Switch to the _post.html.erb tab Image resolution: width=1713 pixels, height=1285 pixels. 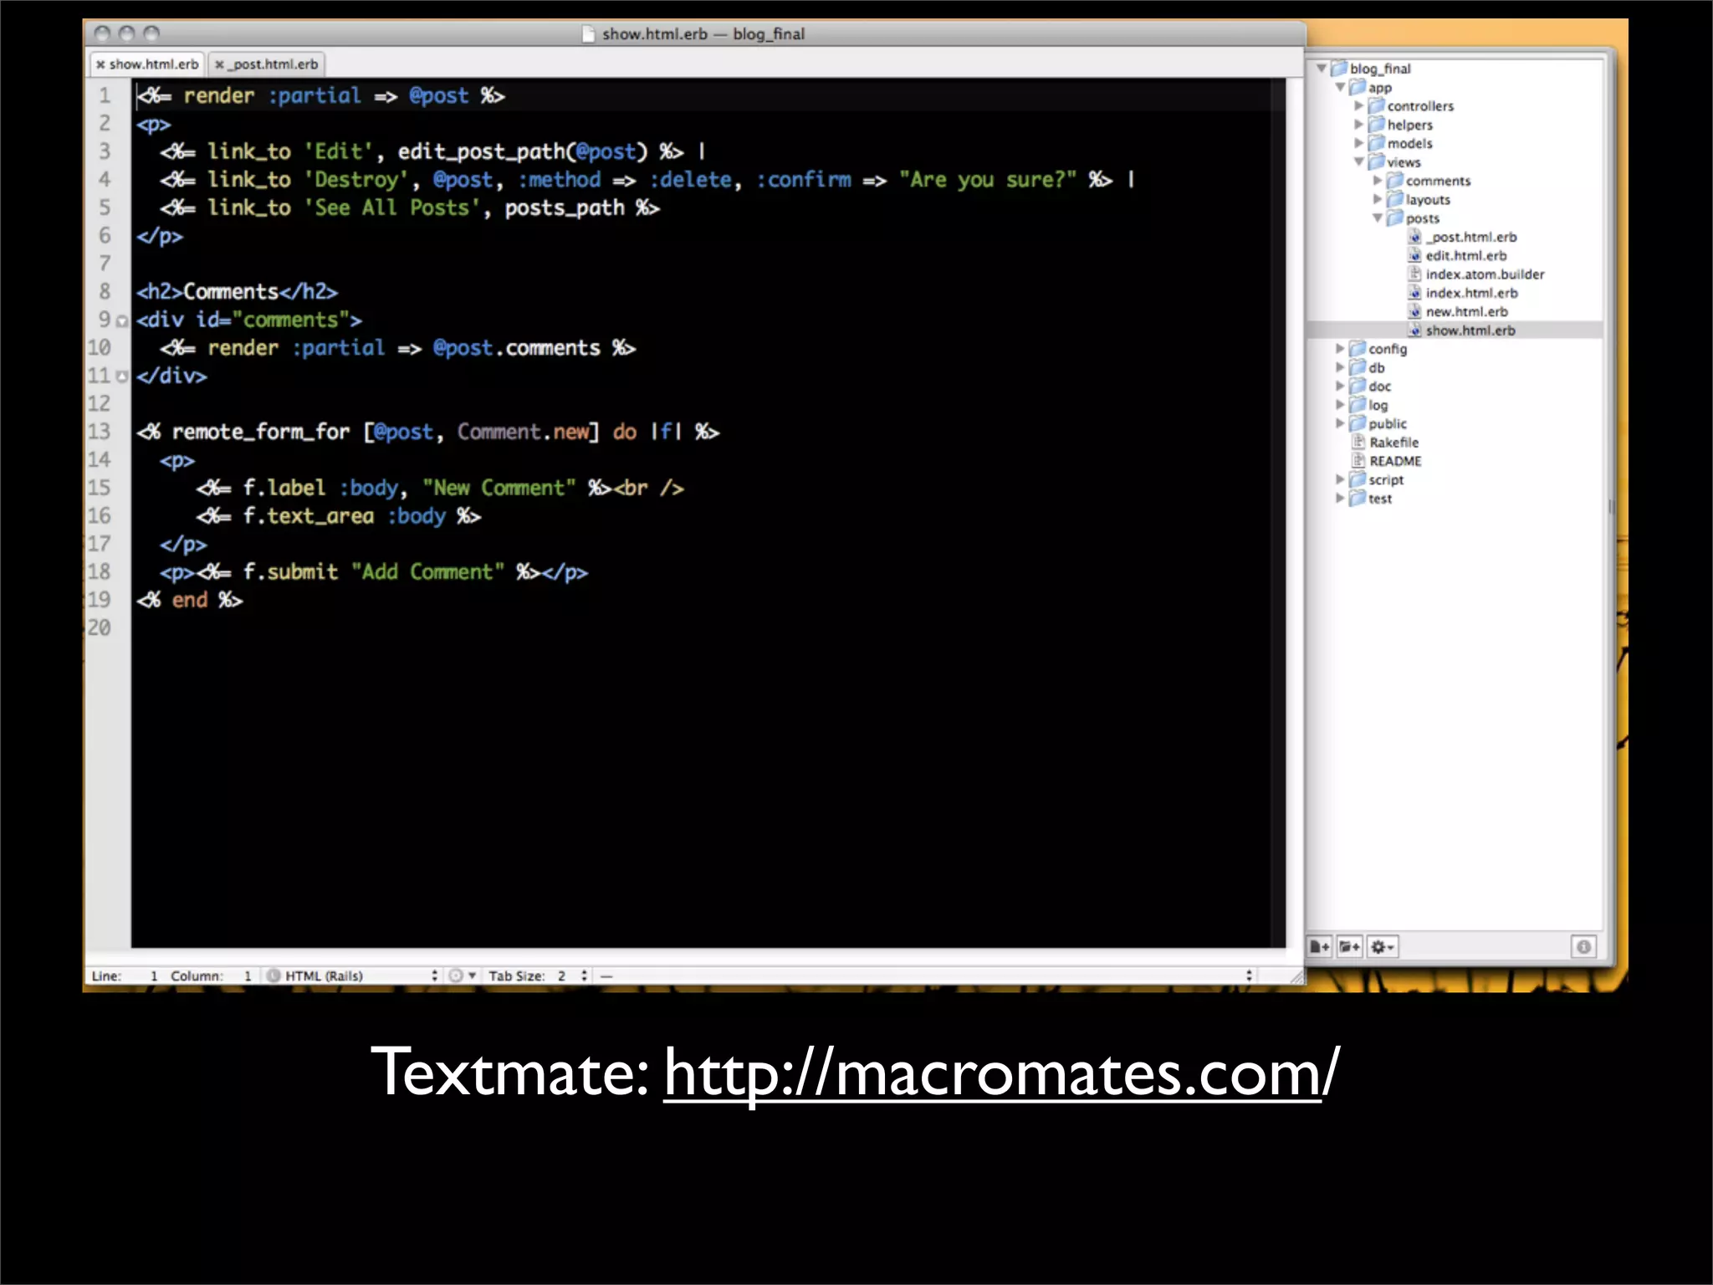coord(268,64)
